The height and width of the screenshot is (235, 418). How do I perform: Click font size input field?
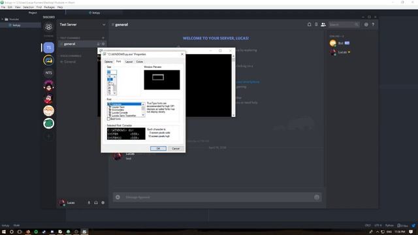112,72
